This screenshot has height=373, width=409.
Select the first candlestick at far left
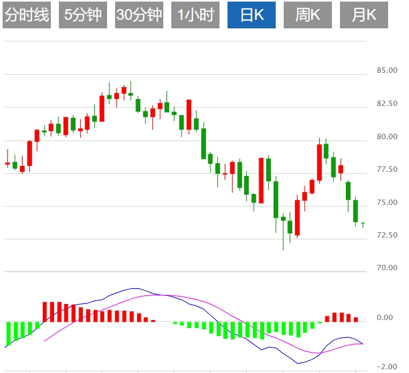point(7,163)
